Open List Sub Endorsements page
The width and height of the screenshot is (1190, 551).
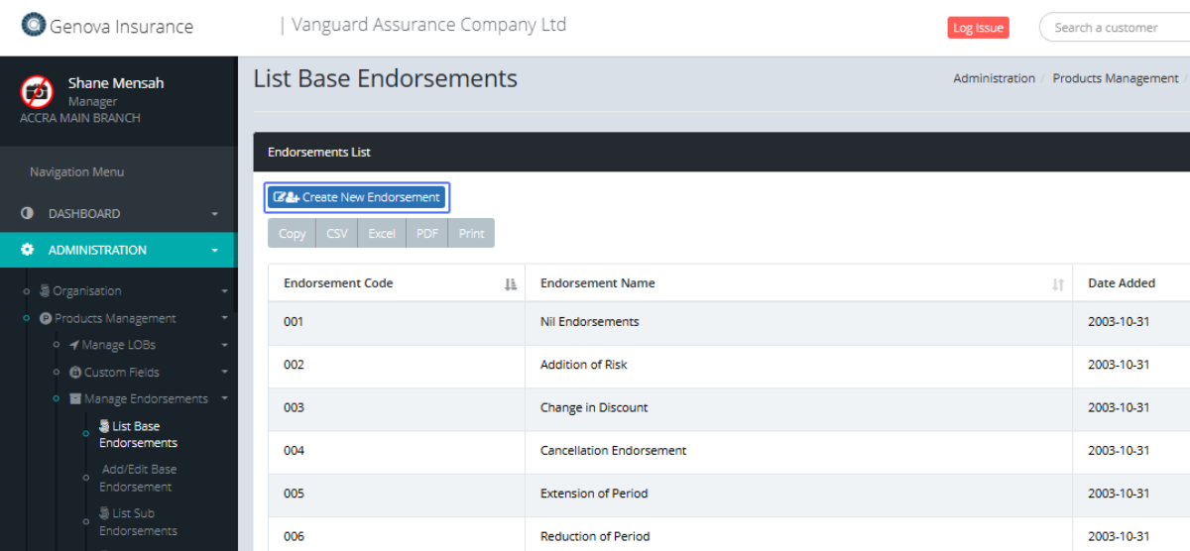pyautogui.click(x=138, y=522)
